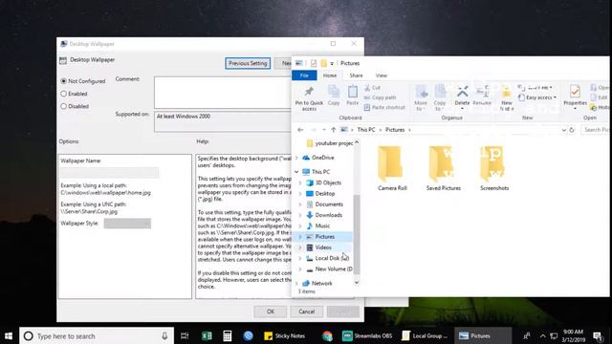Viewport: 612px width, 344px height.
Task: Click This PC in address breadcrumb
Action: [x=366, y=130]
